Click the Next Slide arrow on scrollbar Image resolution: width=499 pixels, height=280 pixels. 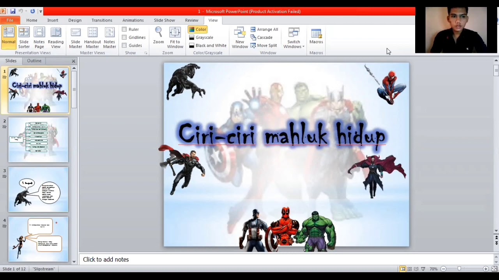[x=496, y=243]
